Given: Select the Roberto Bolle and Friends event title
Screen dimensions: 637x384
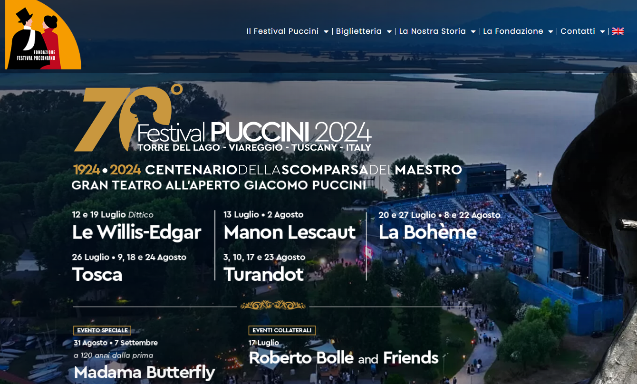Looking at the screenshot, I should click(344, 357).
